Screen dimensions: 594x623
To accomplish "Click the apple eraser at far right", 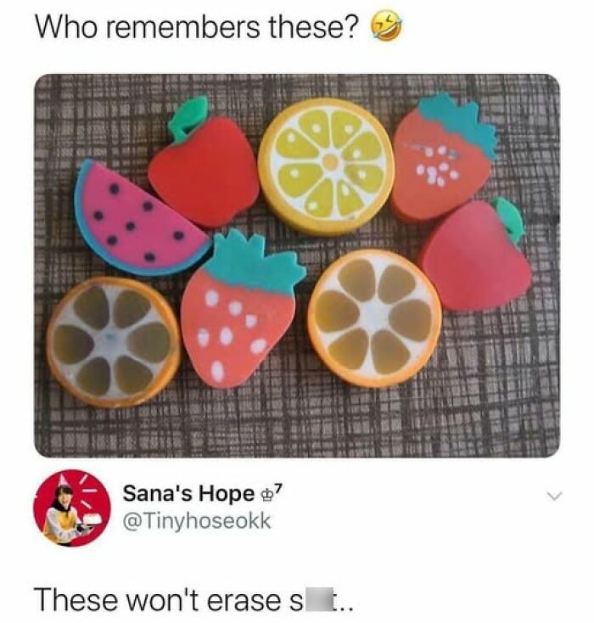I will 477,255.
